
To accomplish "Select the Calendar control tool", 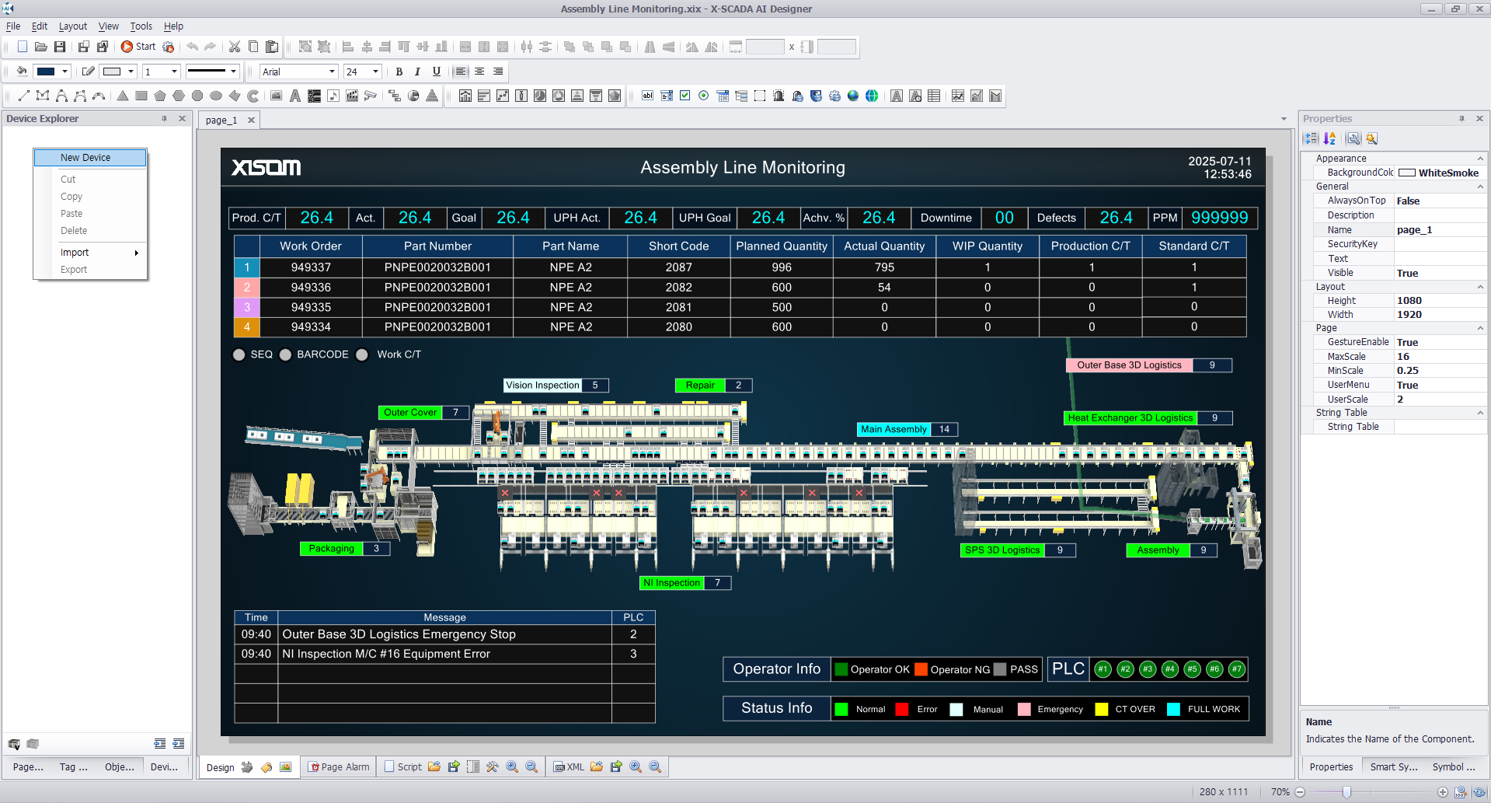I will [723, 96].
